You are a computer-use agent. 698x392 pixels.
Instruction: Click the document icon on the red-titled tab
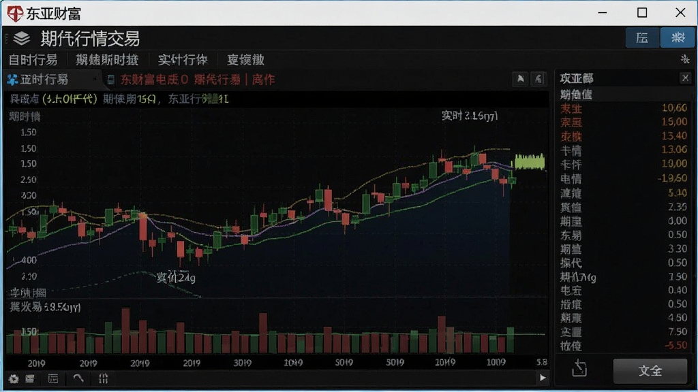[x=111, y=80]
